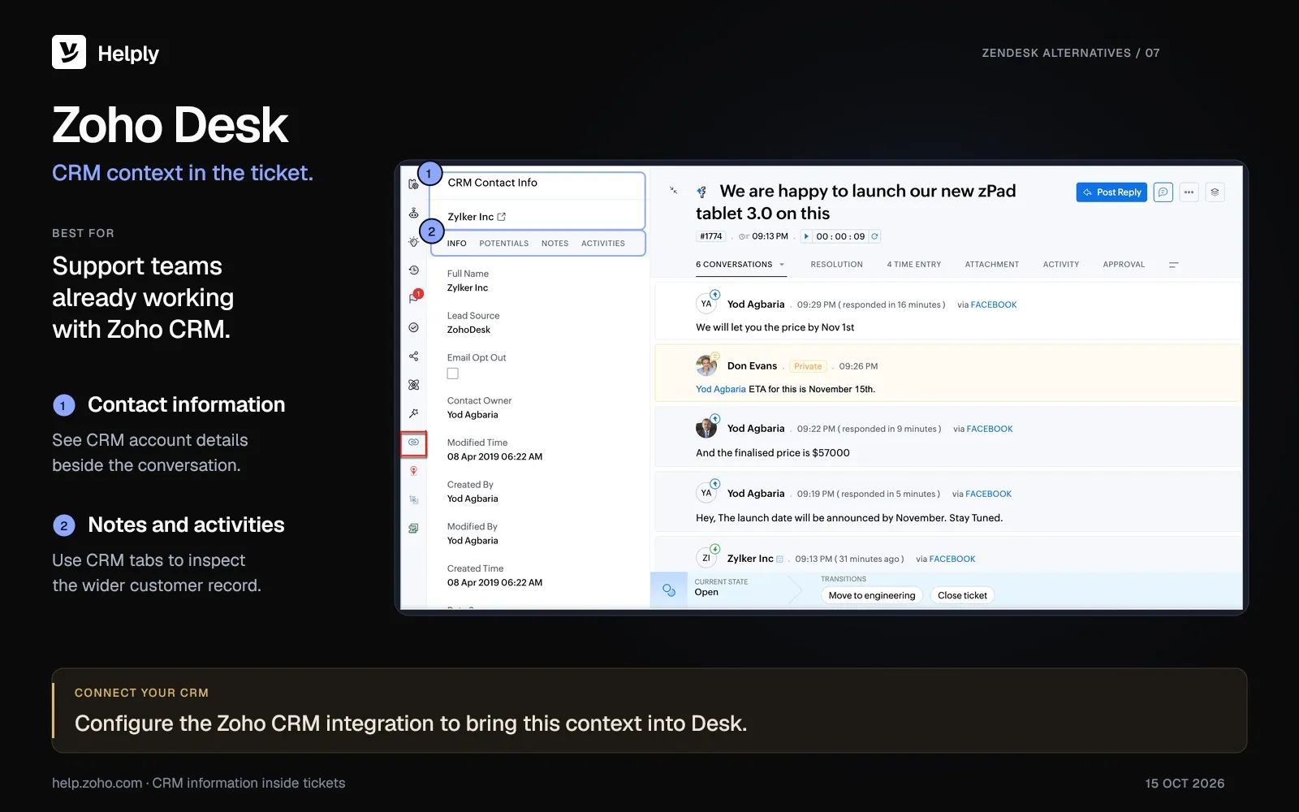Image resolution: width=1299 pixels, height=812 pixels.
Task: Open the CRM link icon in sidebar
Action: point(413,443)
